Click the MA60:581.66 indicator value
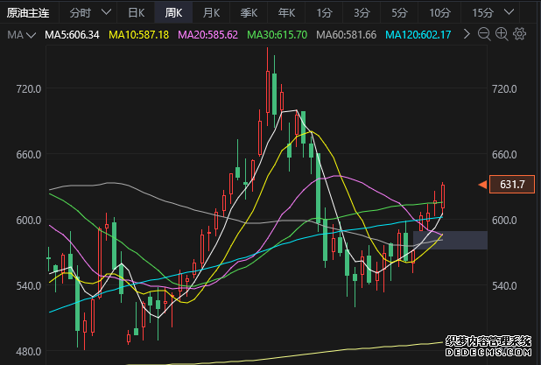541x365 pixels. 346,35
